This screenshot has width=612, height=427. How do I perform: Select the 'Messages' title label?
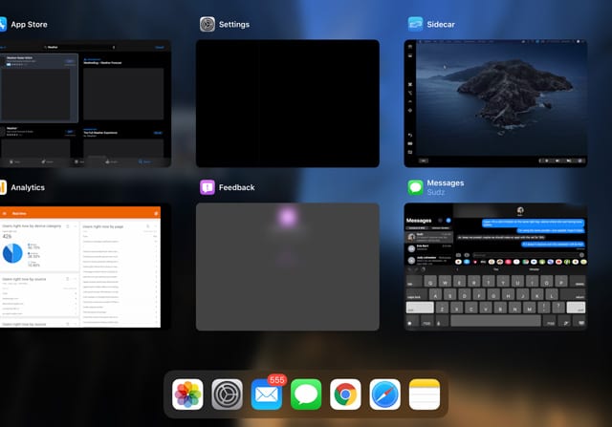(446, 182)
